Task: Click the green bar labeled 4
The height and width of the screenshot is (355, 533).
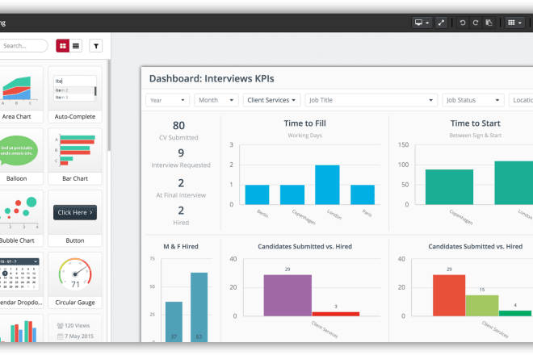Action: (x=515, y=313)
